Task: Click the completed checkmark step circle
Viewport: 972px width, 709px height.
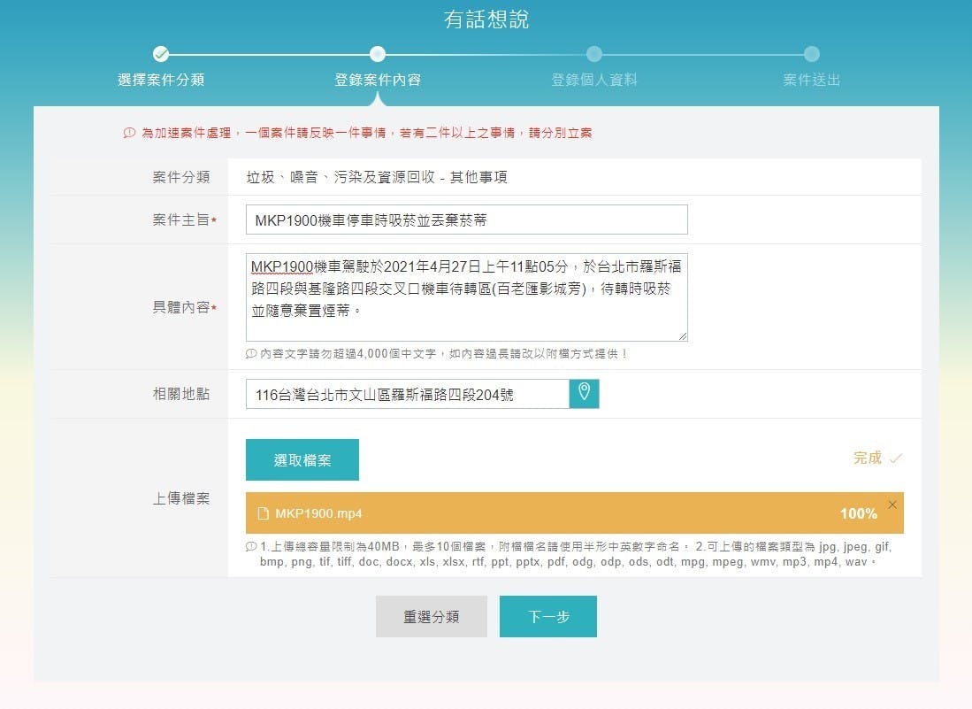Action: 161,54
